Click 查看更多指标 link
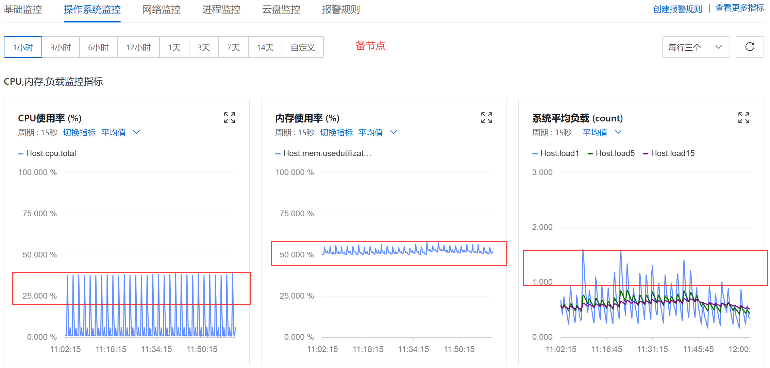This screenshot has height=368, width=770. [x=740, y=8]
